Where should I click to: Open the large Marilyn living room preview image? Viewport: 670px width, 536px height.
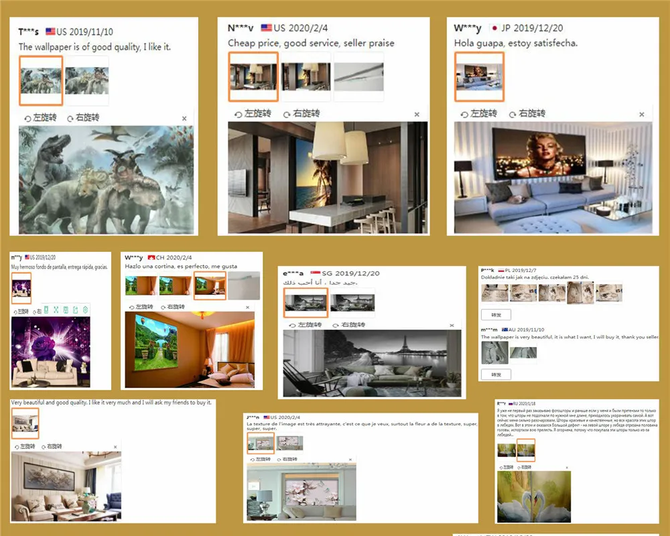(x=553, y=178)
